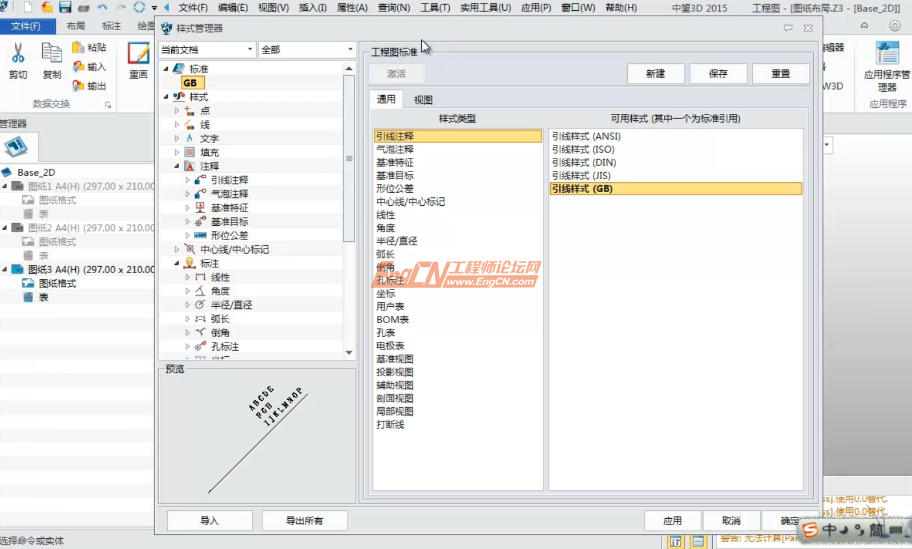Click the Export (输出) icon in ribbon
Viewport: 912px width, 549px height.
(78, 86)
